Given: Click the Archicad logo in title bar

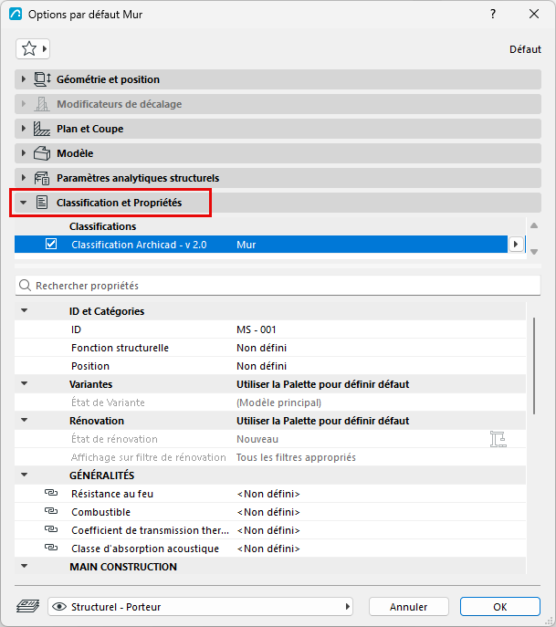Looking at the screenshot, I should pos(16,14).
